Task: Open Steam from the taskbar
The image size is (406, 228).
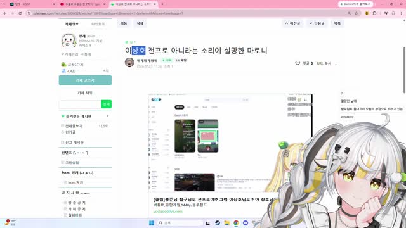Action: 218,223
